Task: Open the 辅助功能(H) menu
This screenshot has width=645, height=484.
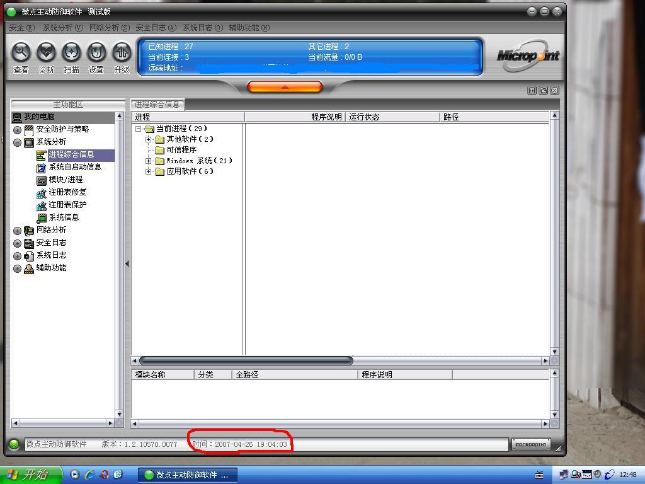Action: 249,28
